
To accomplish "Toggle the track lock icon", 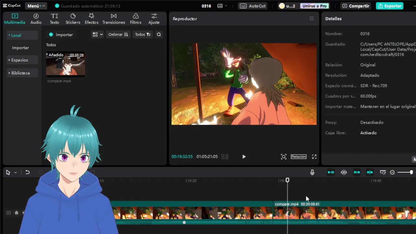I will click(x=16, y=213).
